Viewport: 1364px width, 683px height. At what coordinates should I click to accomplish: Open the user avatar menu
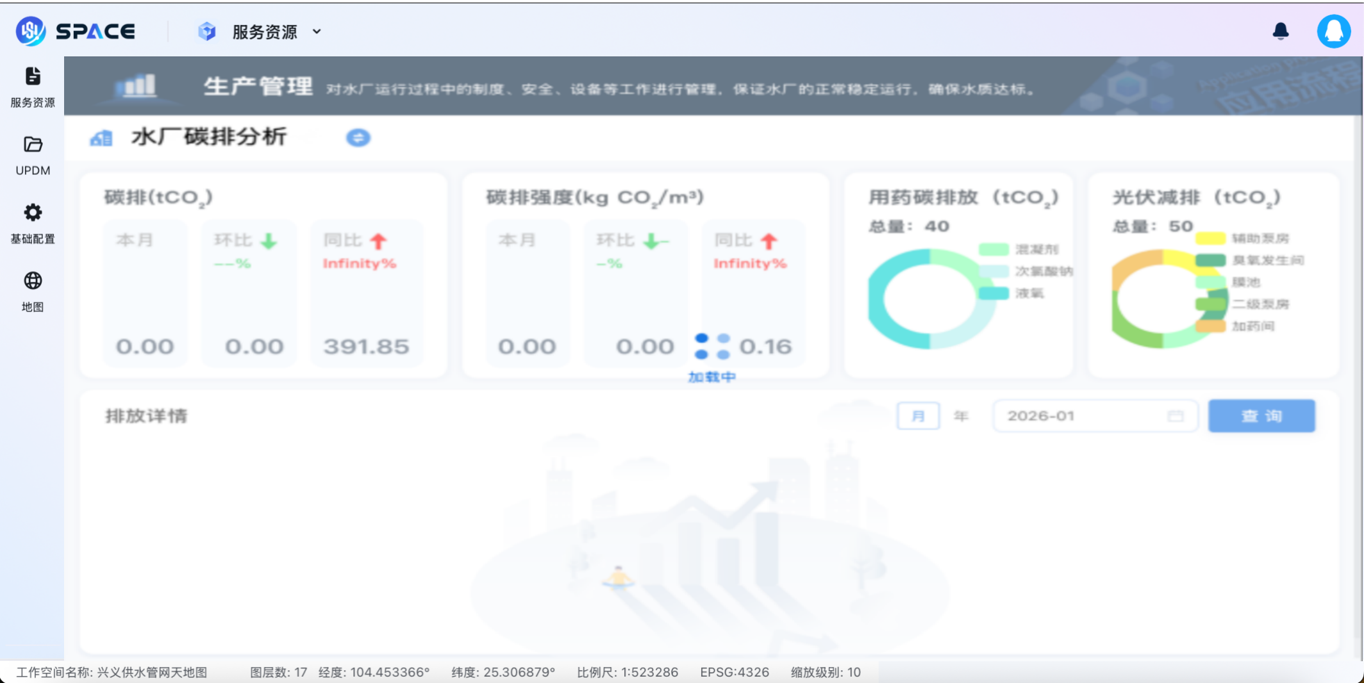tap(1334, 31)
